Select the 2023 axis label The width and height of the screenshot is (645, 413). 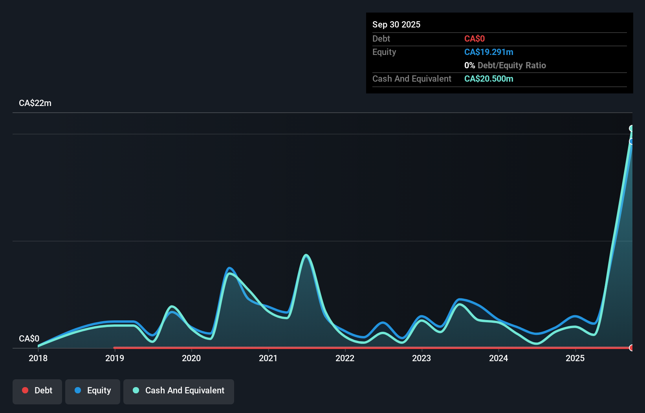tap(421, 358)
